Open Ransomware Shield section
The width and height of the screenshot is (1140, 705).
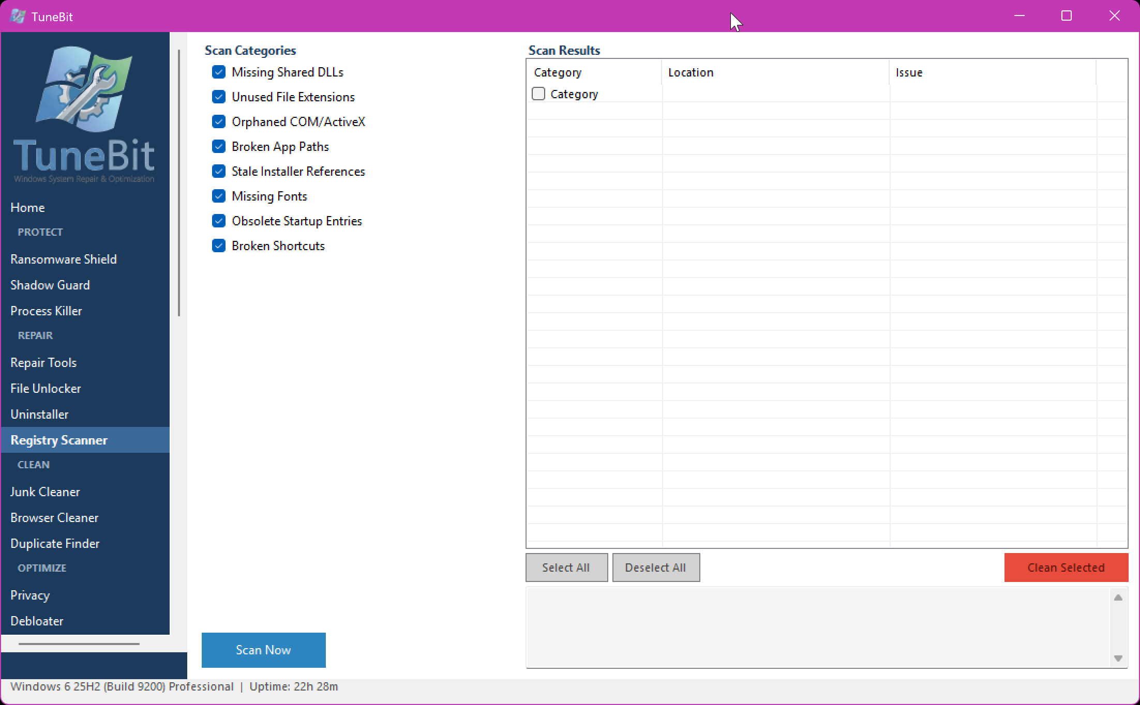coord(85,259)
